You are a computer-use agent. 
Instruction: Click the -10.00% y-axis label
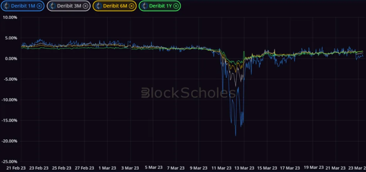coord(9,100)
